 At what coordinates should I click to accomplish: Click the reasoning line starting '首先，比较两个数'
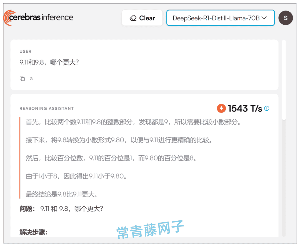point(133,122)
